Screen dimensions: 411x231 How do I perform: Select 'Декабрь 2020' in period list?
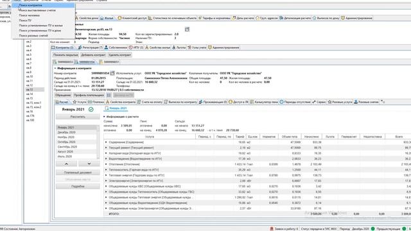point(77,132)
